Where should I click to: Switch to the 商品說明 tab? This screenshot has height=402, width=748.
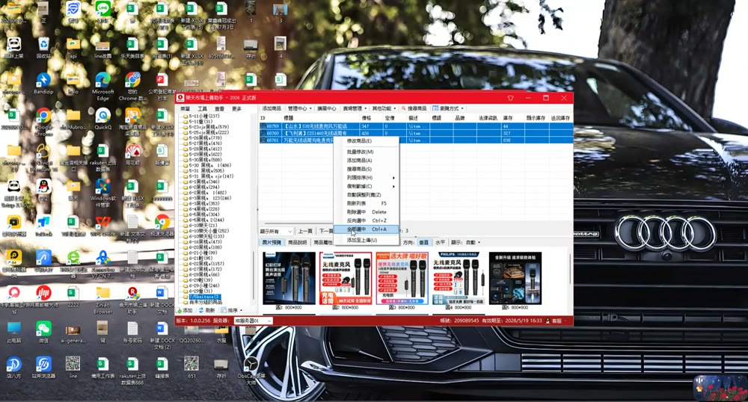click(298, 242)
